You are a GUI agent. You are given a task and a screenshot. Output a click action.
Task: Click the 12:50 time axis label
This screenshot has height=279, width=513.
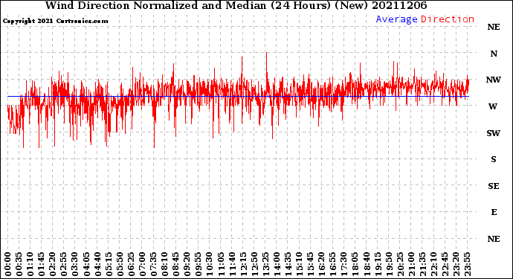(254, 264)
